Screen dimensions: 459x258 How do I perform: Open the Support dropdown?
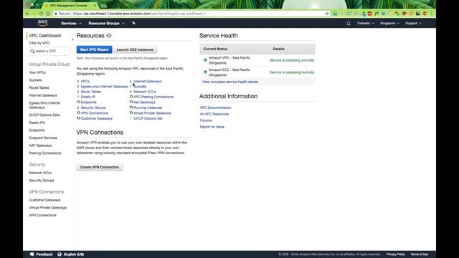pos(413,23)
